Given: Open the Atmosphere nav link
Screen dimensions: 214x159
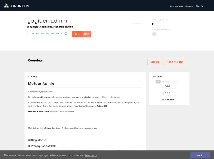Looking at the screenshot, I should pyautogui.click(x=176, y=6).
